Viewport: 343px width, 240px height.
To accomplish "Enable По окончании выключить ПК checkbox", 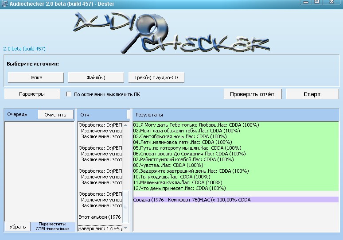I will (69, 94).
